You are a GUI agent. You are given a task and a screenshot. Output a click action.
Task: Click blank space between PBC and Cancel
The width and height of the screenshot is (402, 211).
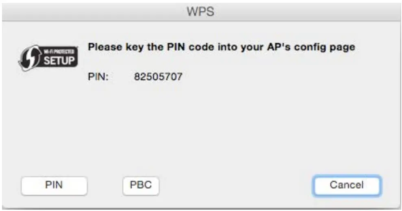click(x=236, y=185)
